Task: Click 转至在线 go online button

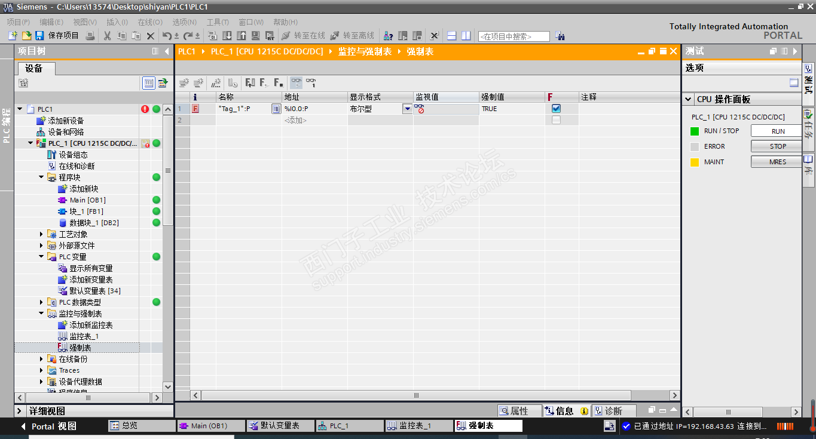Action: coord(303,36)
